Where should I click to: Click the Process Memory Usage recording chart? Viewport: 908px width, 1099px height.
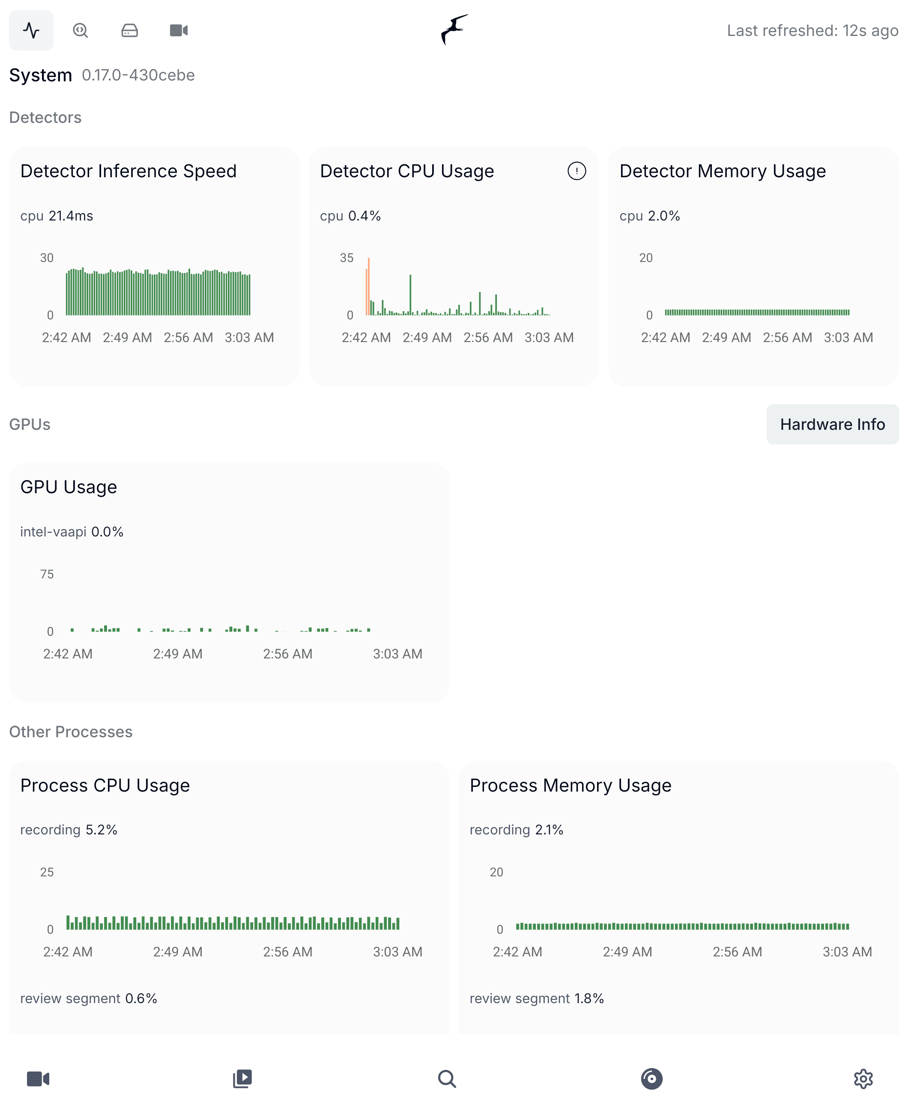pyautogui.click(x=681, y=926)
